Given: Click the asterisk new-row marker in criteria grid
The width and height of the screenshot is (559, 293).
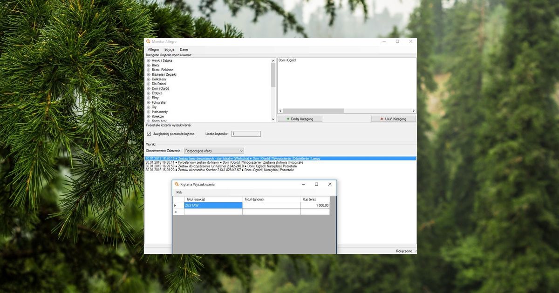Looking at the screenshot, I should [176, 211].
